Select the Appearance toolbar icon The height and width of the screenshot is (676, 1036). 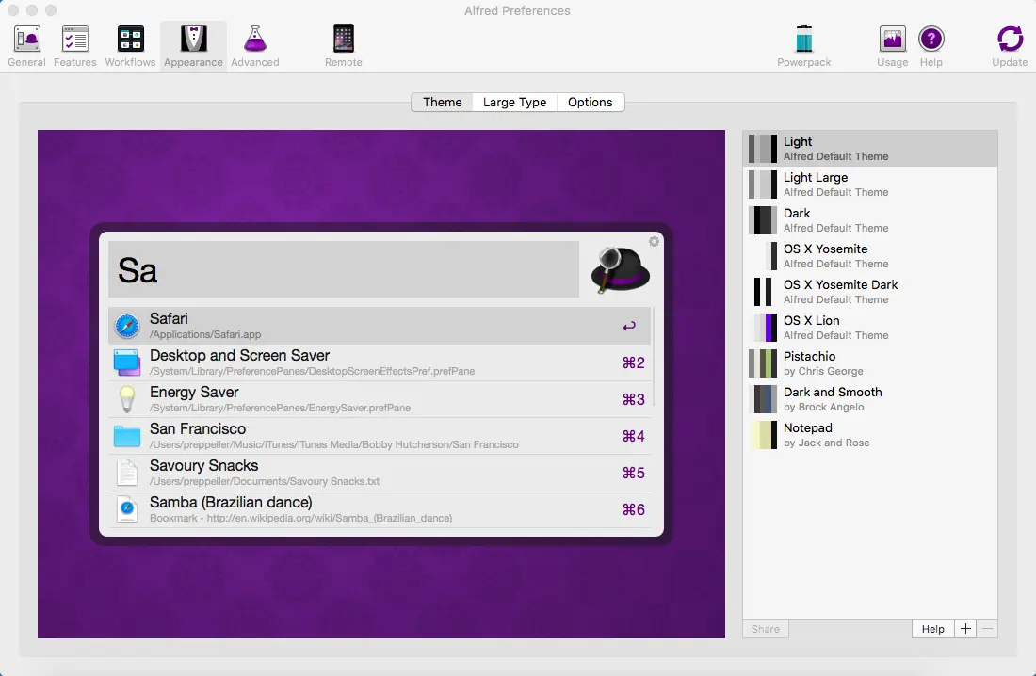point(194,45)
